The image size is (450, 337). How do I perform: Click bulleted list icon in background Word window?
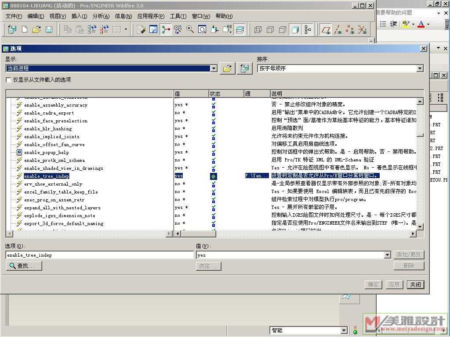click(x=383, y=24)
